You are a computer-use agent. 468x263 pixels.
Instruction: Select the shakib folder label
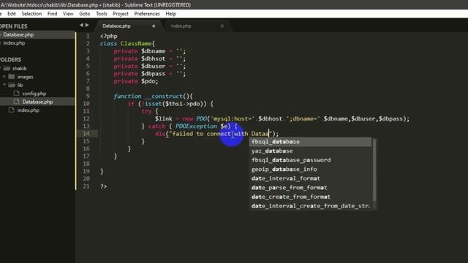coord(20,68)
